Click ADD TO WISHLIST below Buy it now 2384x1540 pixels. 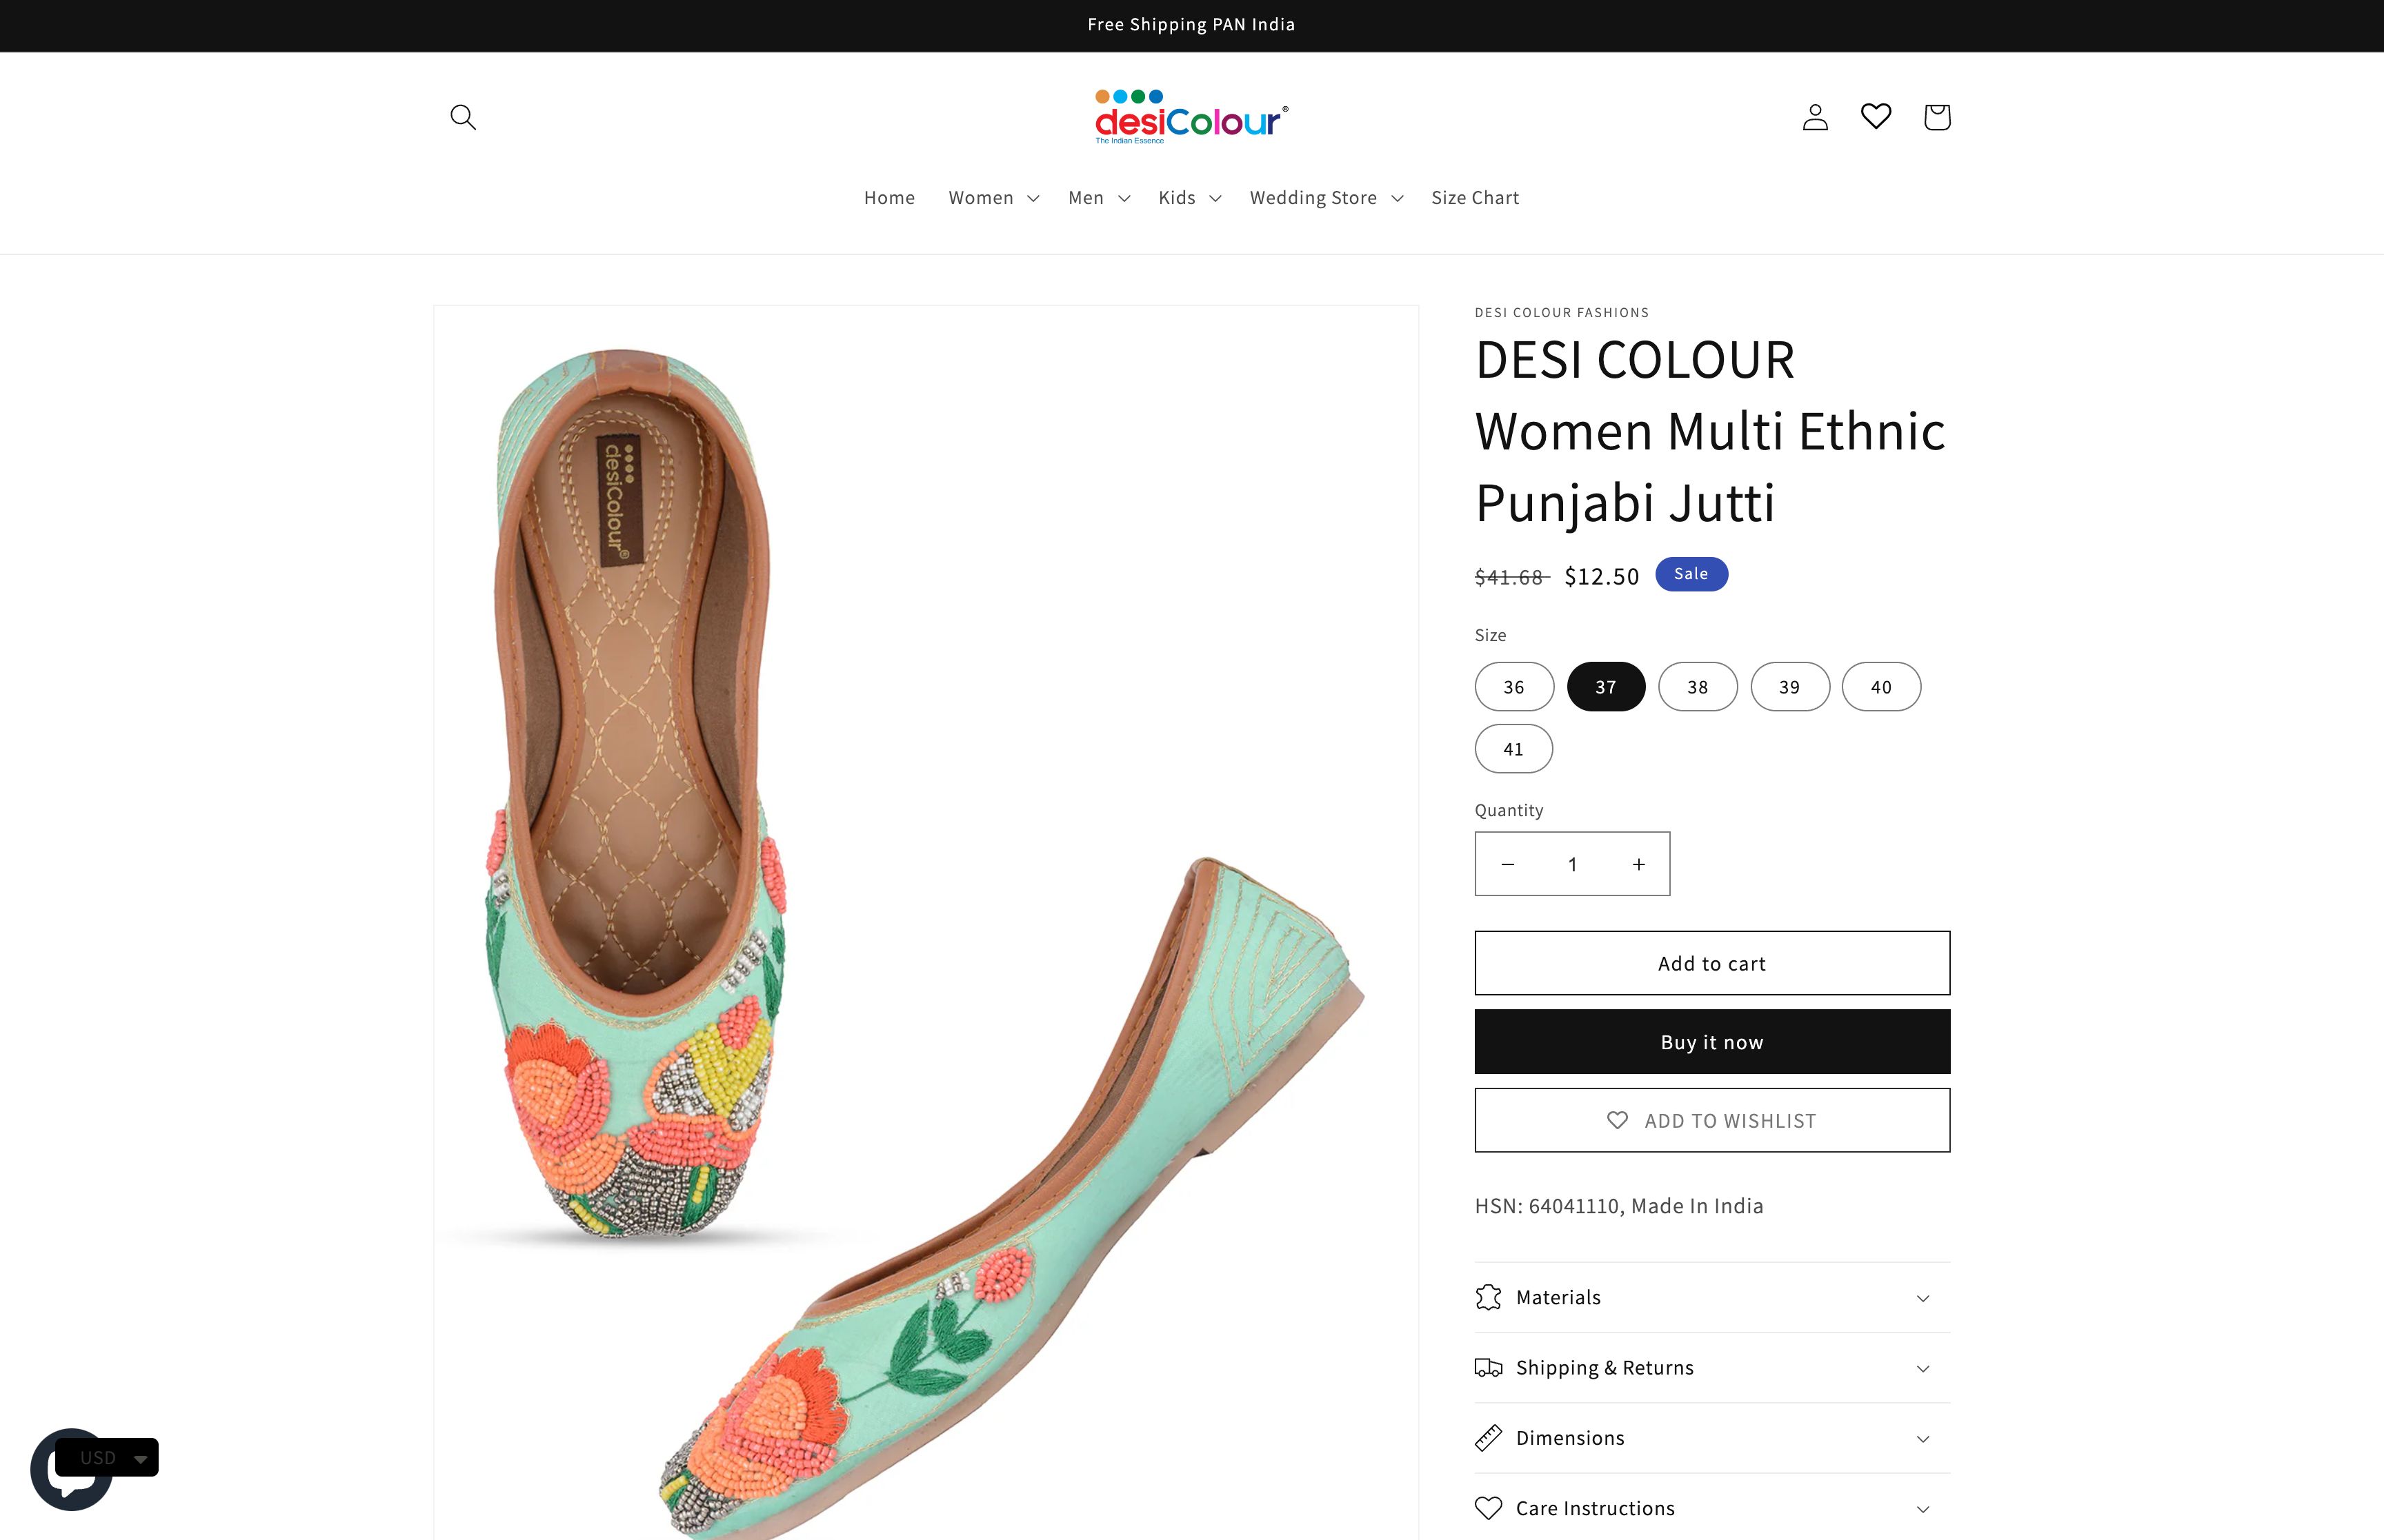click(1711, 1120)
